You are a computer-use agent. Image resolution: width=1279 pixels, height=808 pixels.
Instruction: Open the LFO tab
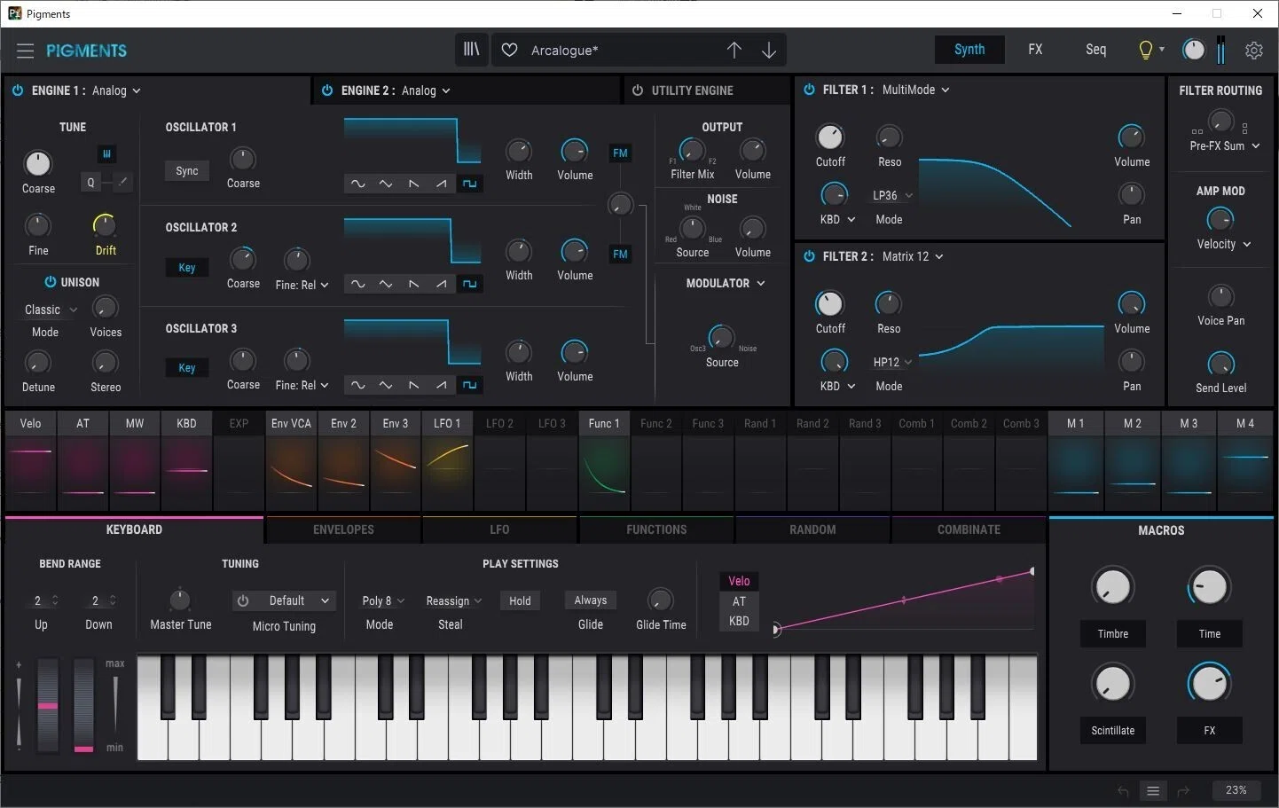[x=499, y=530]
